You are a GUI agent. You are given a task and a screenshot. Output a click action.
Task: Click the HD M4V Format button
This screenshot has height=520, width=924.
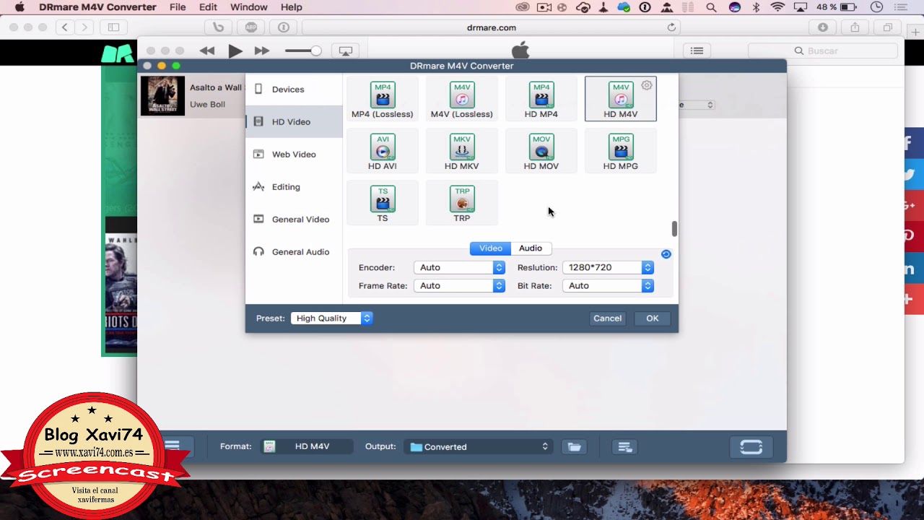[x=307, y=447]
